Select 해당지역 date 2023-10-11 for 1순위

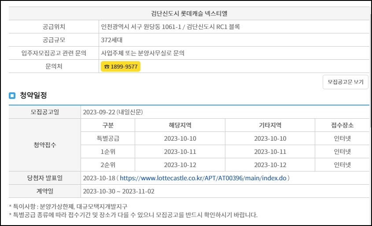point(180,152)
